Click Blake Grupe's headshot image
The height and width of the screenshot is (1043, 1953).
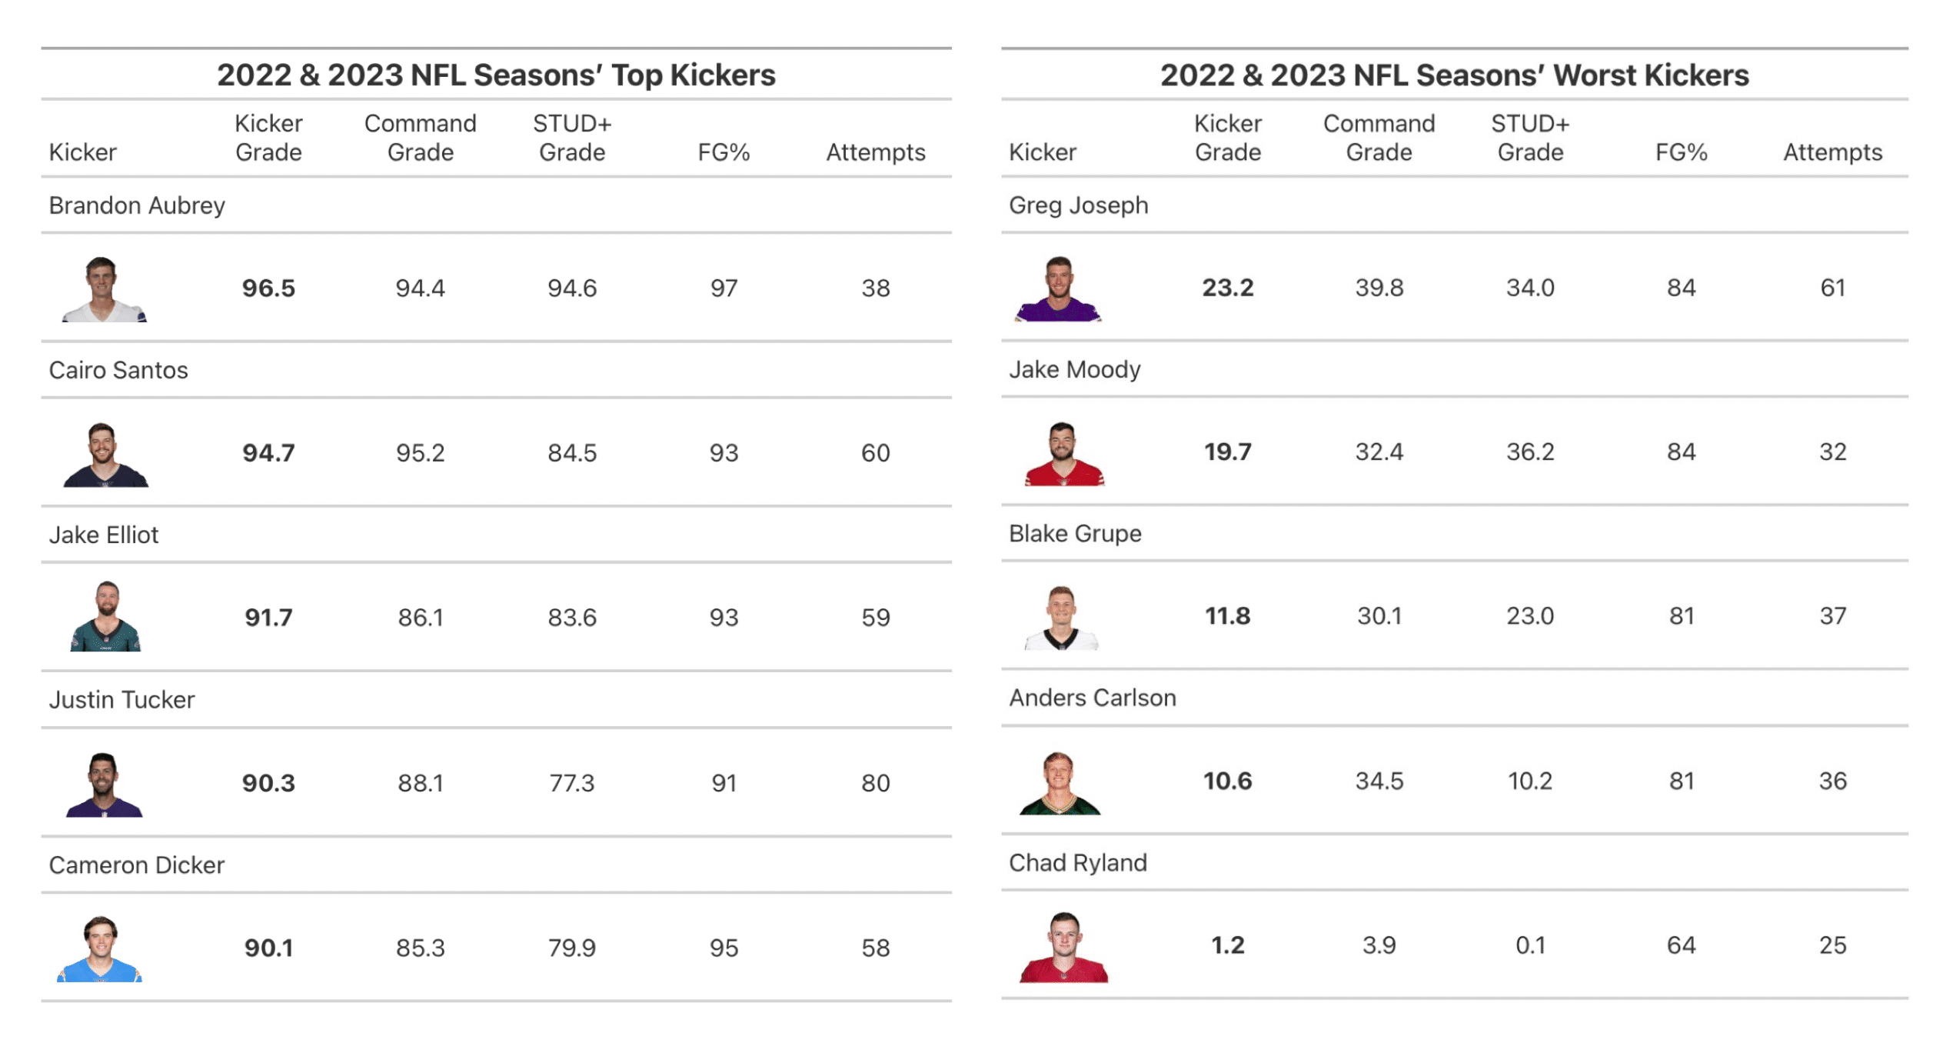coord(1062,618)
